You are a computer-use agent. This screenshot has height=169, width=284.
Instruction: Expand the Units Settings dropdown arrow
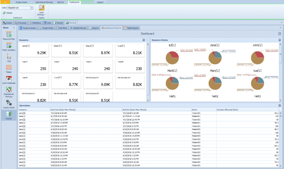[45, 15]
